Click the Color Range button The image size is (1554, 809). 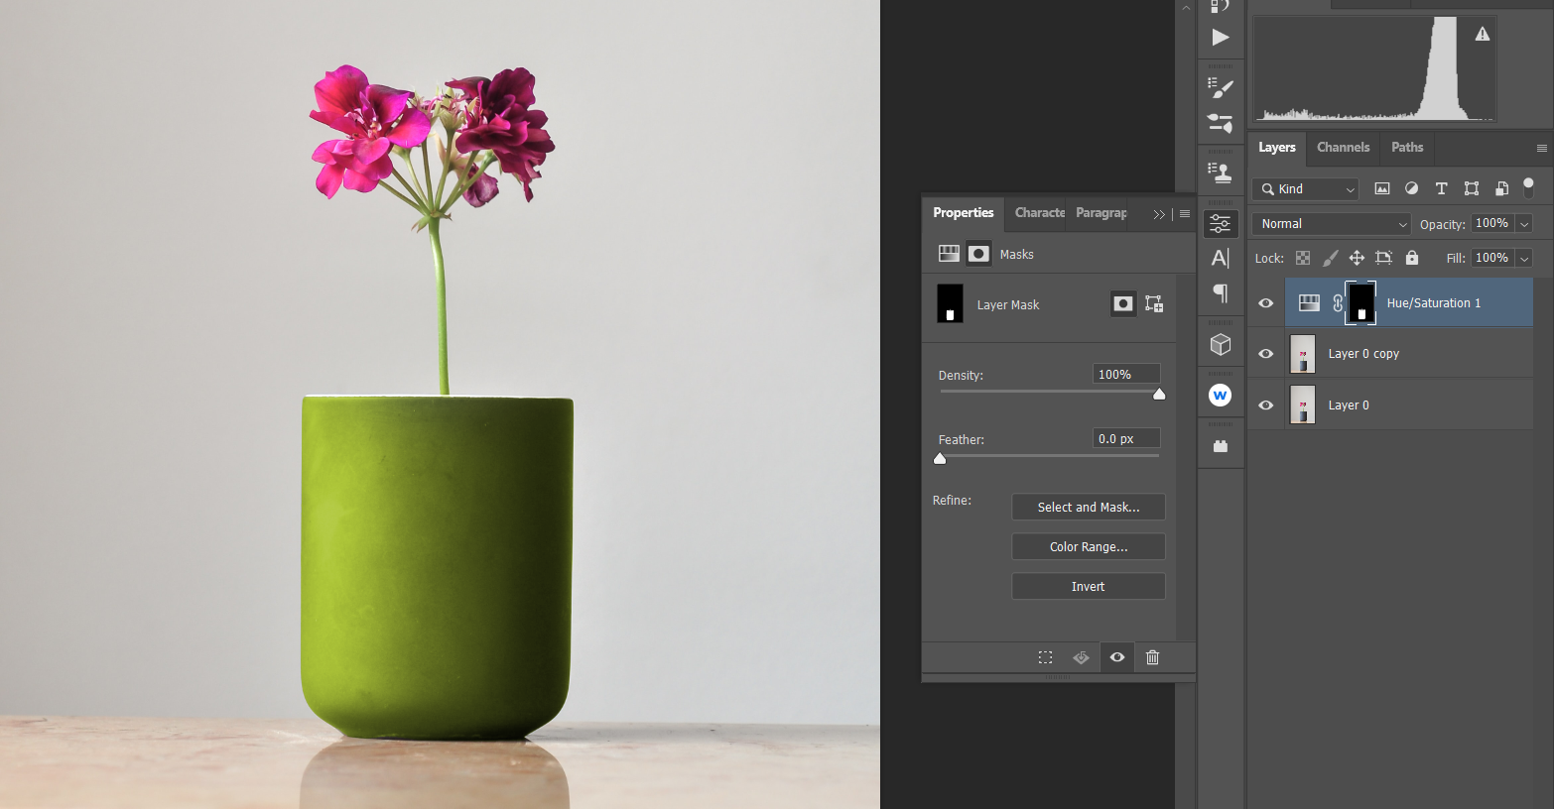point(1089,547)
